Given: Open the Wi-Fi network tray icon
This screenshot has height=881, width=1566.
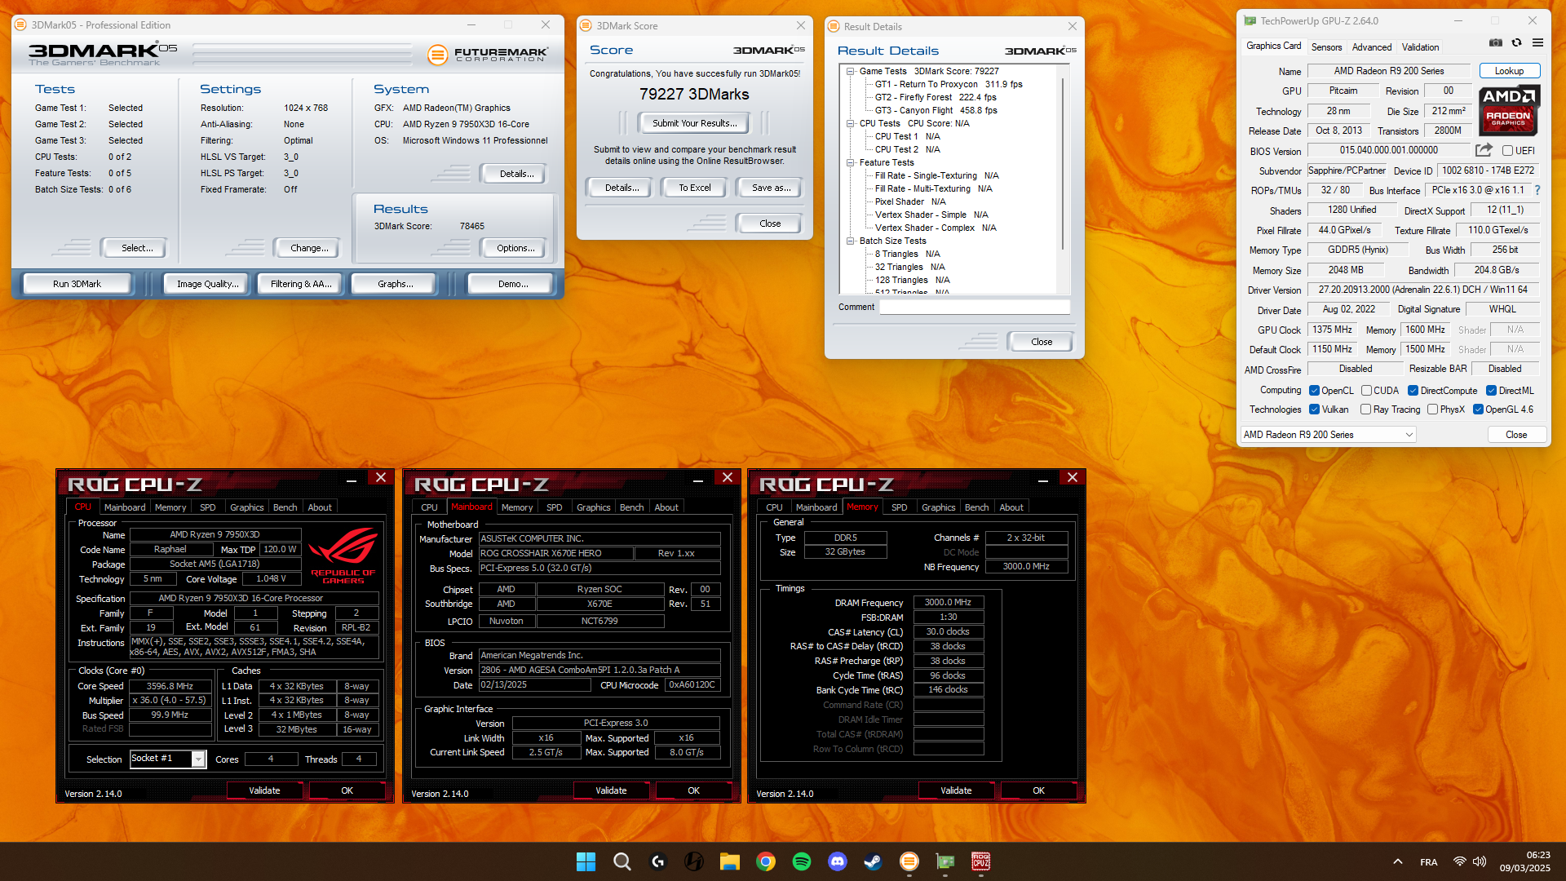Looking at the screenshot, I should coord(1460,861).
